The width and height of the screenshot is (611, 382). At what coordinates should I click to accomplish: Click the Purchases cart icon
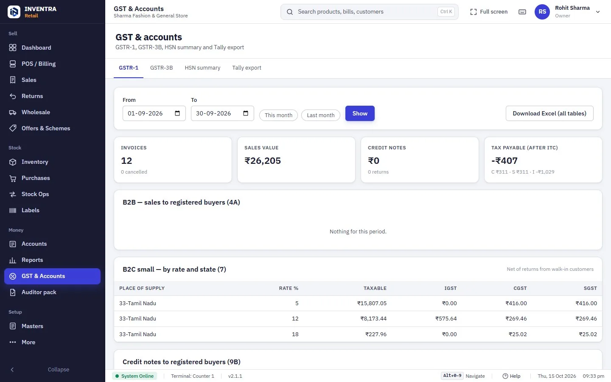[x=13, y=178]
